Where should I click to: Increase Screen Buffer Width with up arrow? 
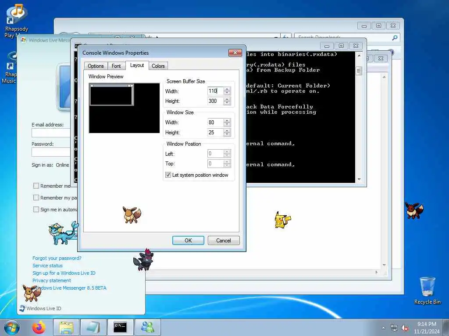[227, 89]
